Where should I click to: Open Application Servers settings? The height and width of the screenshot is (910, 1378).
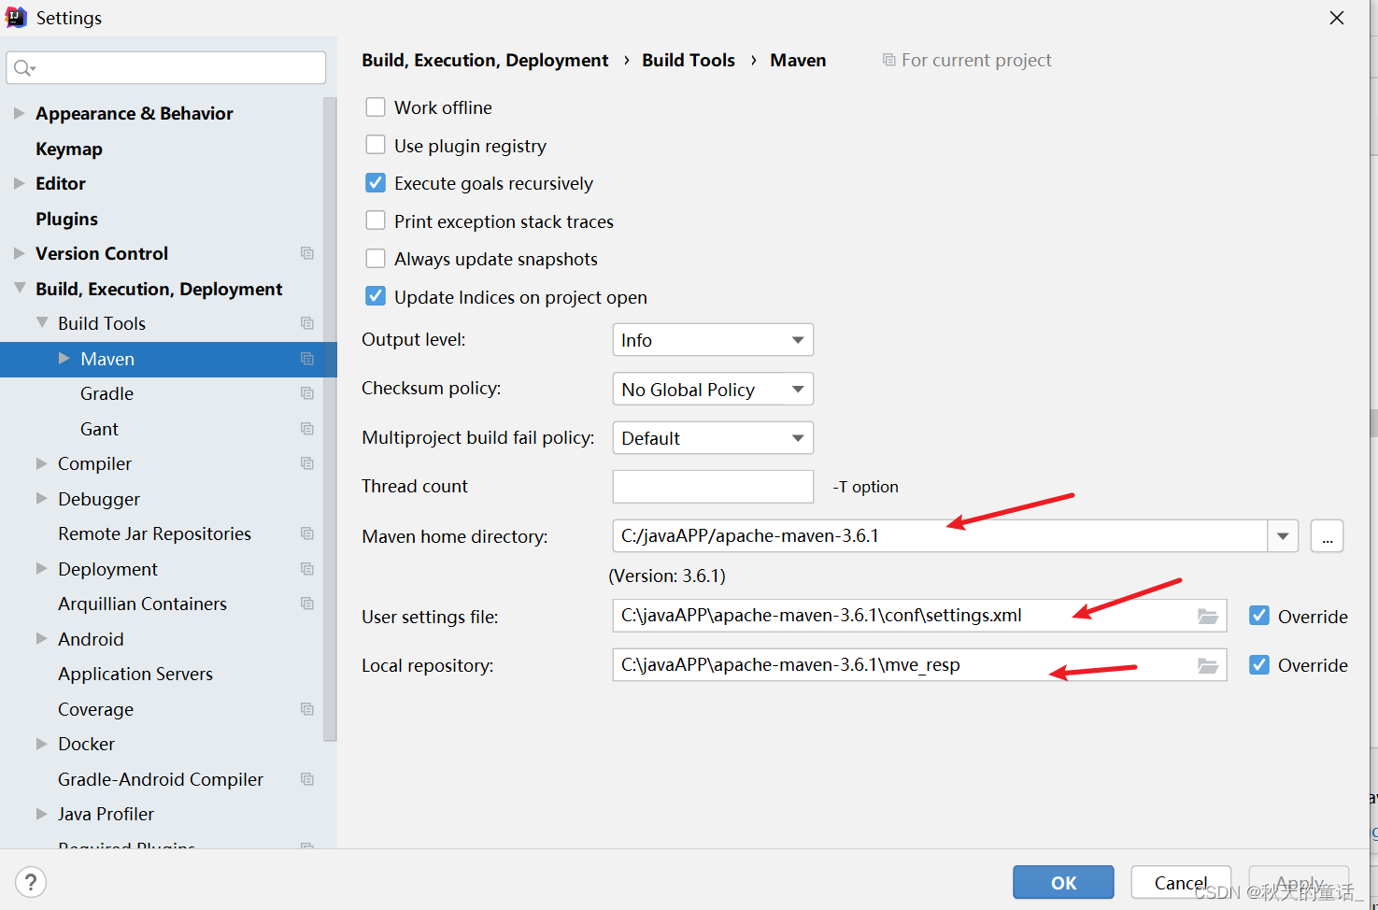pyautogui.click(x=135, y=674)
